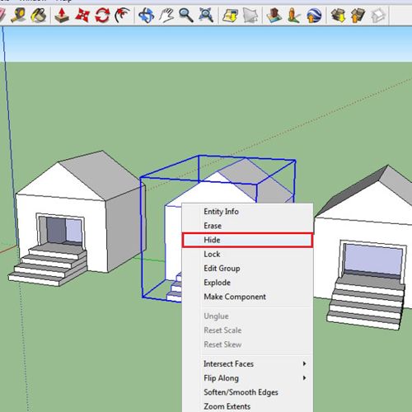Choose Lock in the context menu
Viewport: 412px width, 412px height.
tap(247, 255)
